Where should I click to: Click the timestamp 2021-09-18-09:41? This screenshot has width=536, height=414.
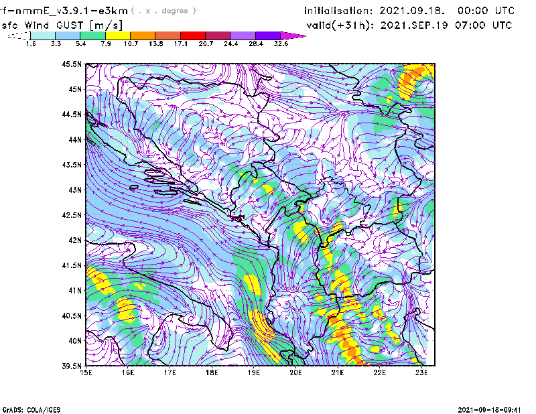(x=489, y=410)
